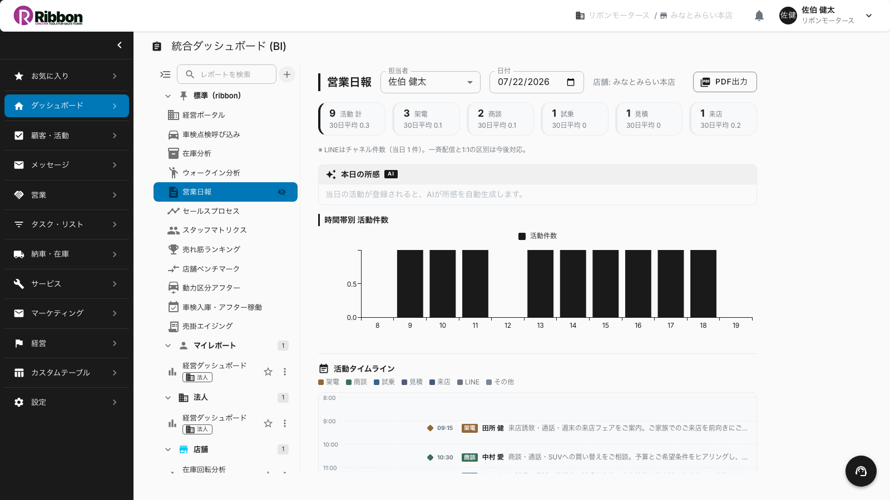Toggle the report list outline icon
The width and height of the screenshot is (890, 500).
coord(165,74)
